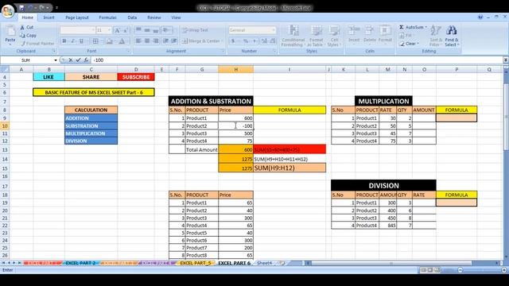Open the Data ribbon tab

pos(132,17)
